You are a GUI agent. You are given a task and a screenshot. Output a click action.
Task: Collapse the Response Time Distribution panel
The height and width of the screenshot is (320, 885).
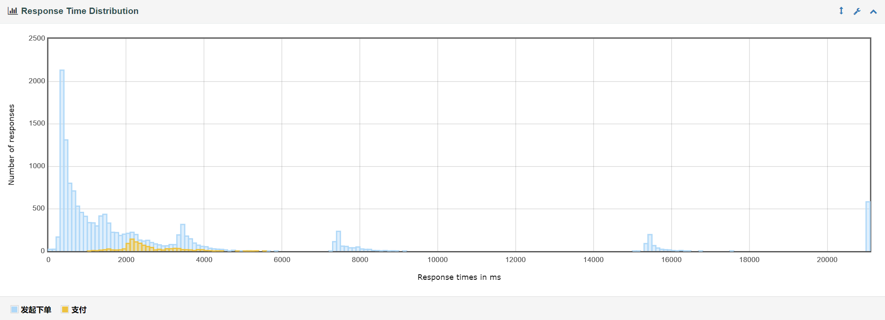pyautogui.click(x=873, y=12)
